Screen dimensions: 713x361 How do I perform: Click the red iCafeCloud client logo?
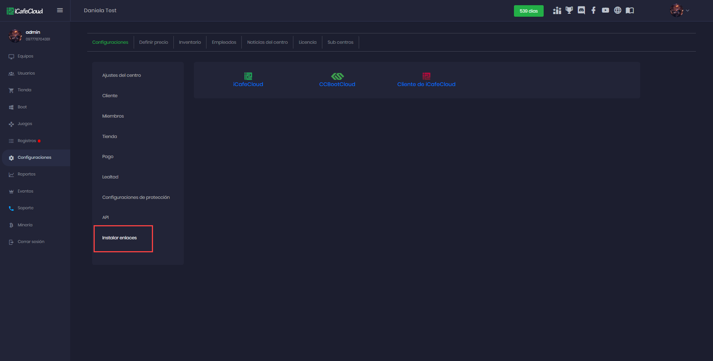(x=426, y=76)
